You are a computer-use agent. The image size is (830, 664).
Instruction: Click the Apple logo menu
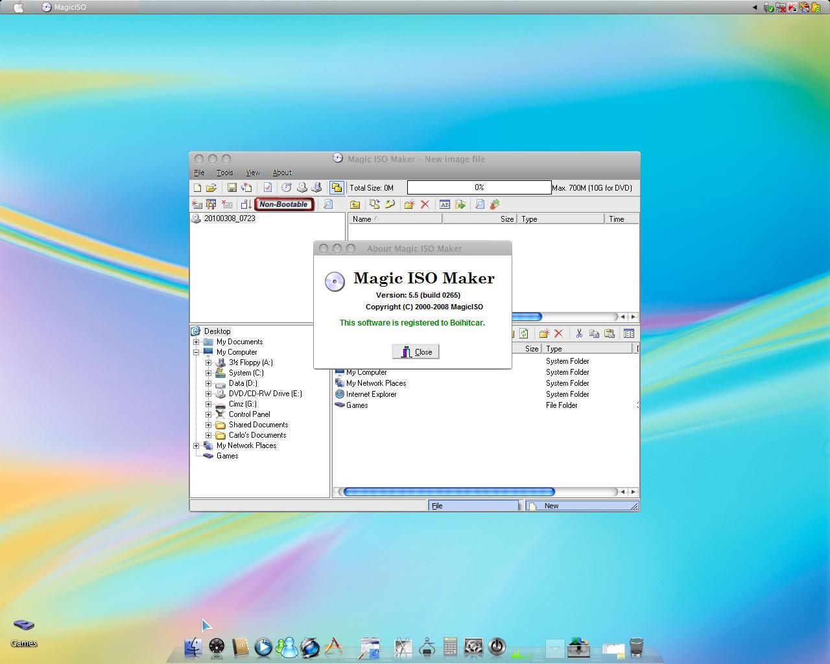[x=18, y=7]
